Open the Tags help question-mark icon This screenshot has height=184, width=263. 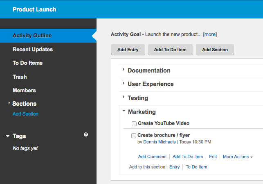[86, 134]
